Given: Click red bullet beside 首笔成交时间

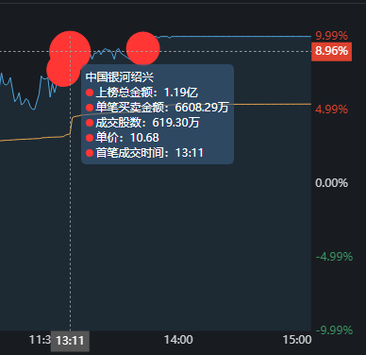Looking at the screenshot, I should click(x=90, y=153).
